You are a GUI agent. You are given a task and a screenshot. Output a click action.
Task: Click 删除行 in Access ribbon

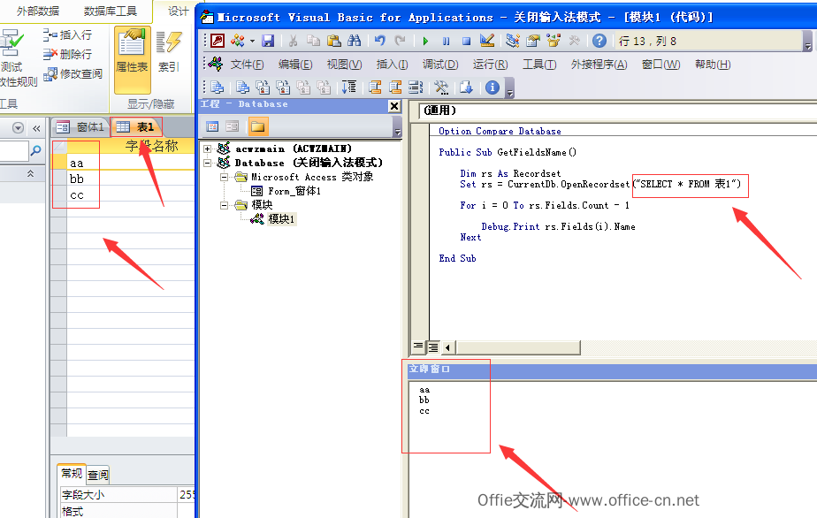[68, 54]
